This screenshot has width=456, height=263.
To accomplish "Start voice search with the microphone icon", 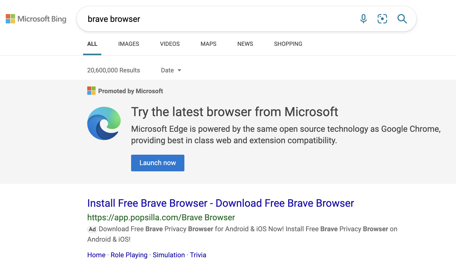I will click(363, 19).
